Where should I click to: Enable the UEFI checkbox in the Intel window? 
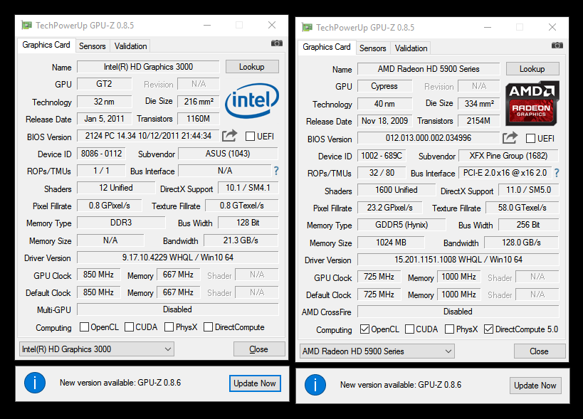[250, 137]
